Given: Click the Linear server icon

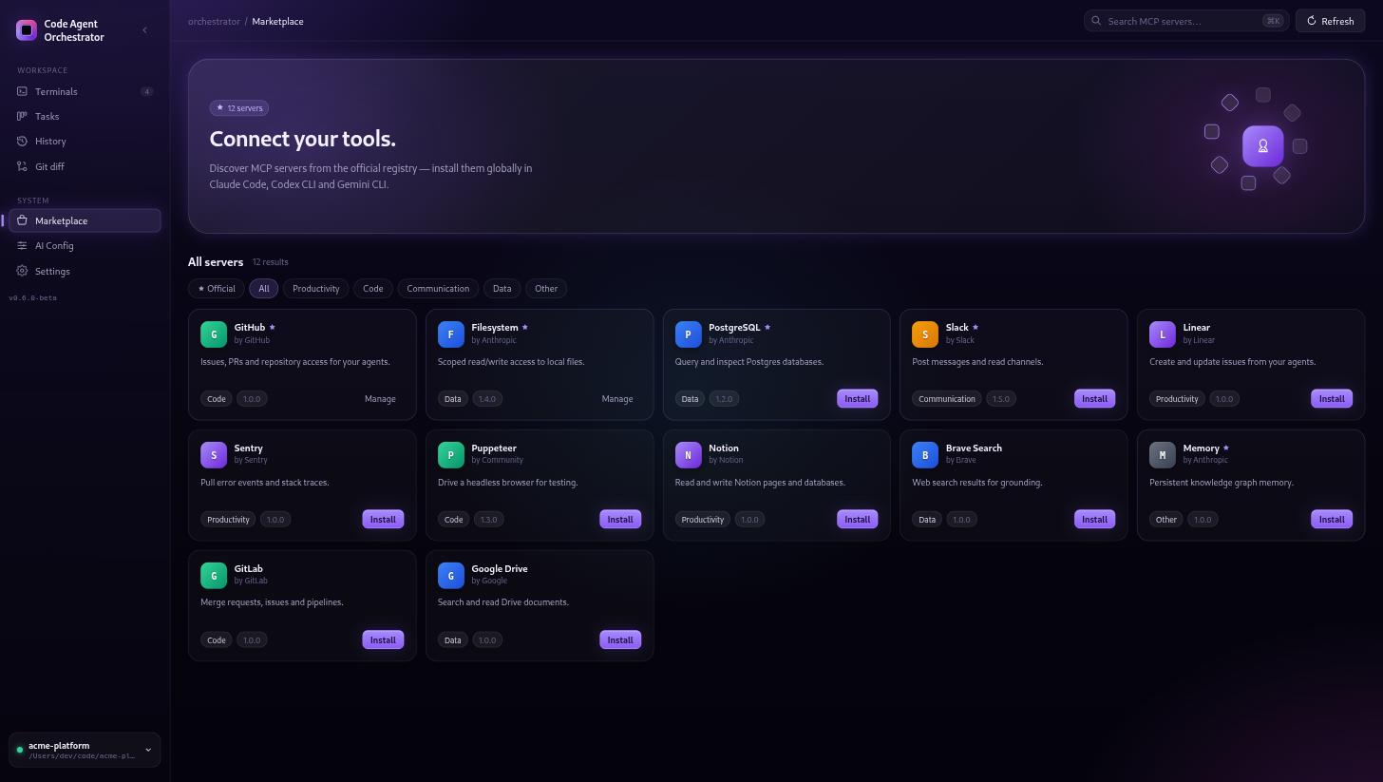Looking at the screenshot, I should [1163, 334].
